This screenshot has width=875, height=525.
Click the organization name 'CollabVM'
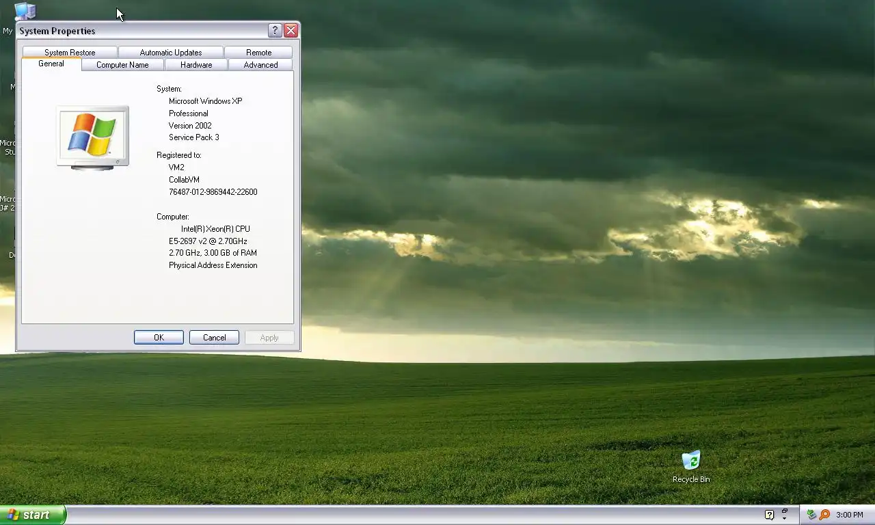click(184, 180)
